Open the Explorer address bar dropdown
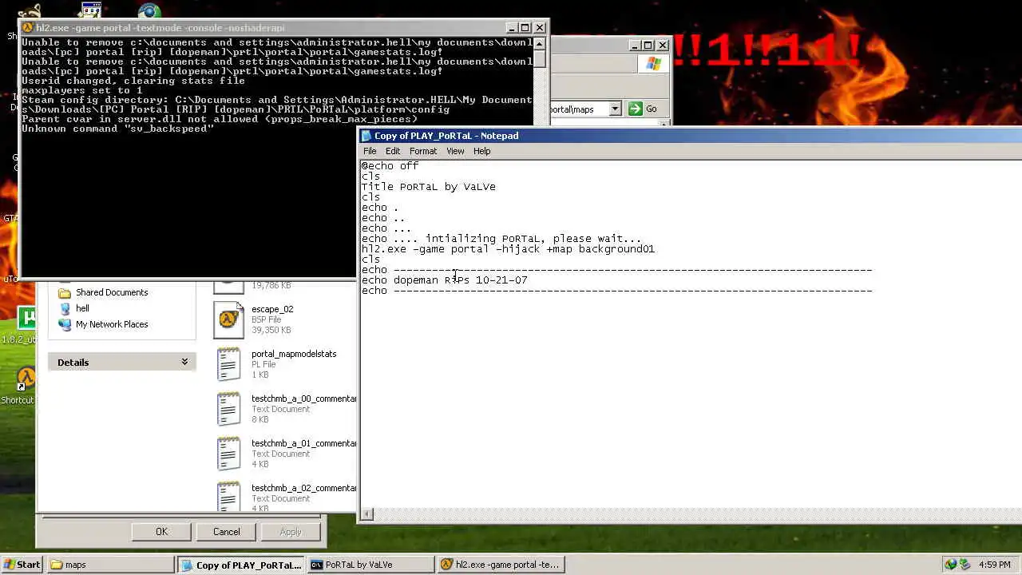 click(x=615, y=109)
